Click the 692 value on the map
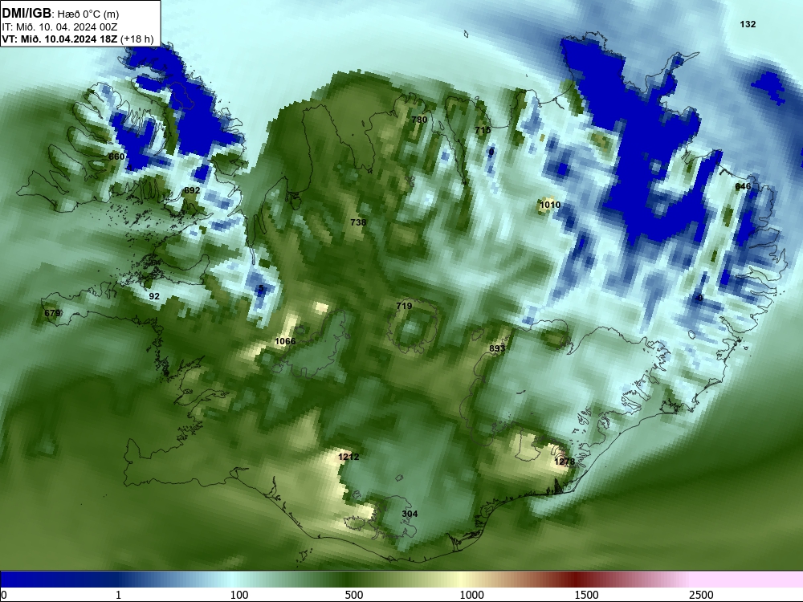The width and height of the screenshot is (803, 602). (x=192, y=190)
